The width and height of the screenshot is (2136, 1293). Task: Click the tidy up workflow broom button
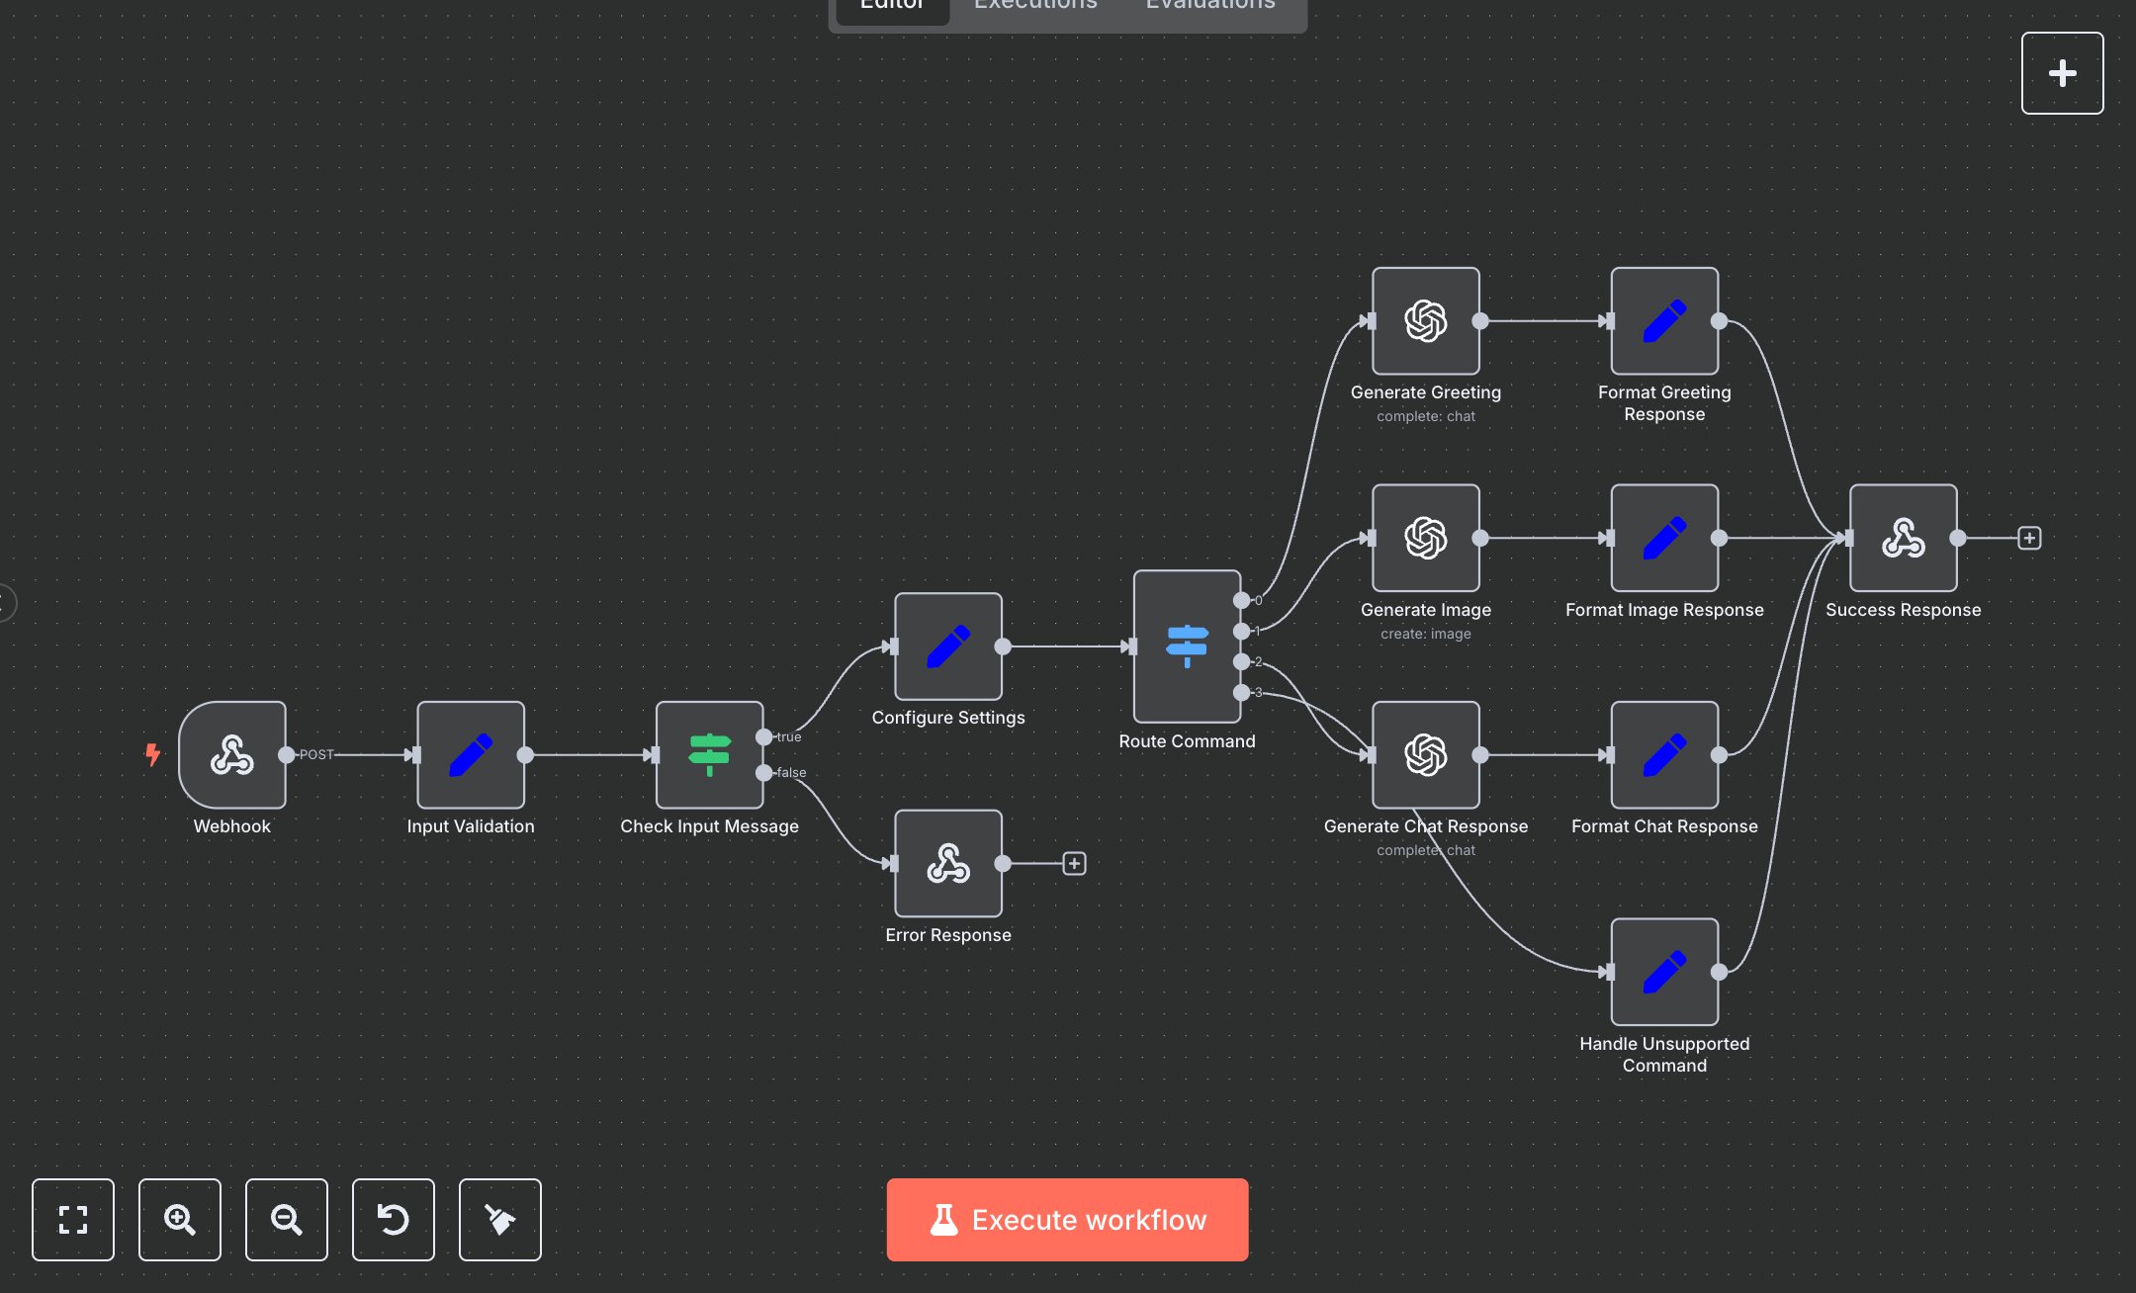(x=500, y=1220)
